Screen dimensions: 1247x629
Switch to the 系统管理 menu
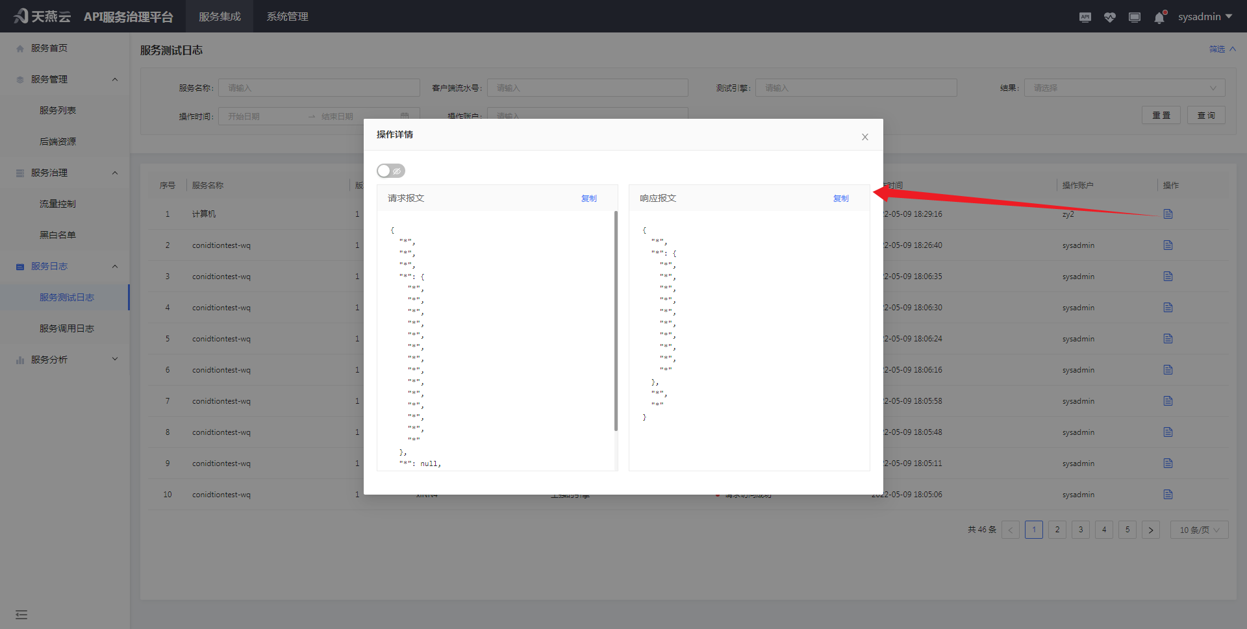click(287, 16)
